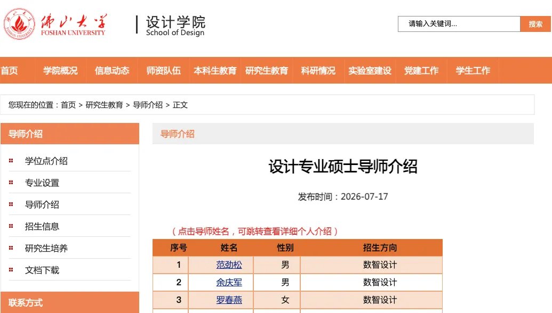Click the red hint about clicking advisor names
Image resolution: width=552 pixels, height=313 pixels.
click(254, 232)
